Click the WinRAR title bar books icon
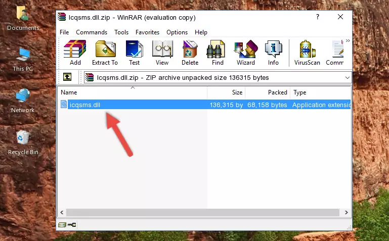389x241 pixels. tap(62, 17)
